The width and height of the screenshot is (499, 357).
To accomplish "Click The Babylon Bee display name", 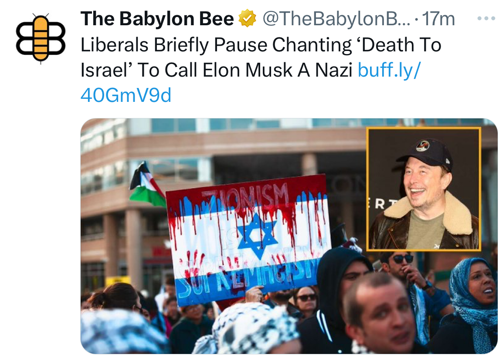I will pyautogui.click(x=157, y=19).
